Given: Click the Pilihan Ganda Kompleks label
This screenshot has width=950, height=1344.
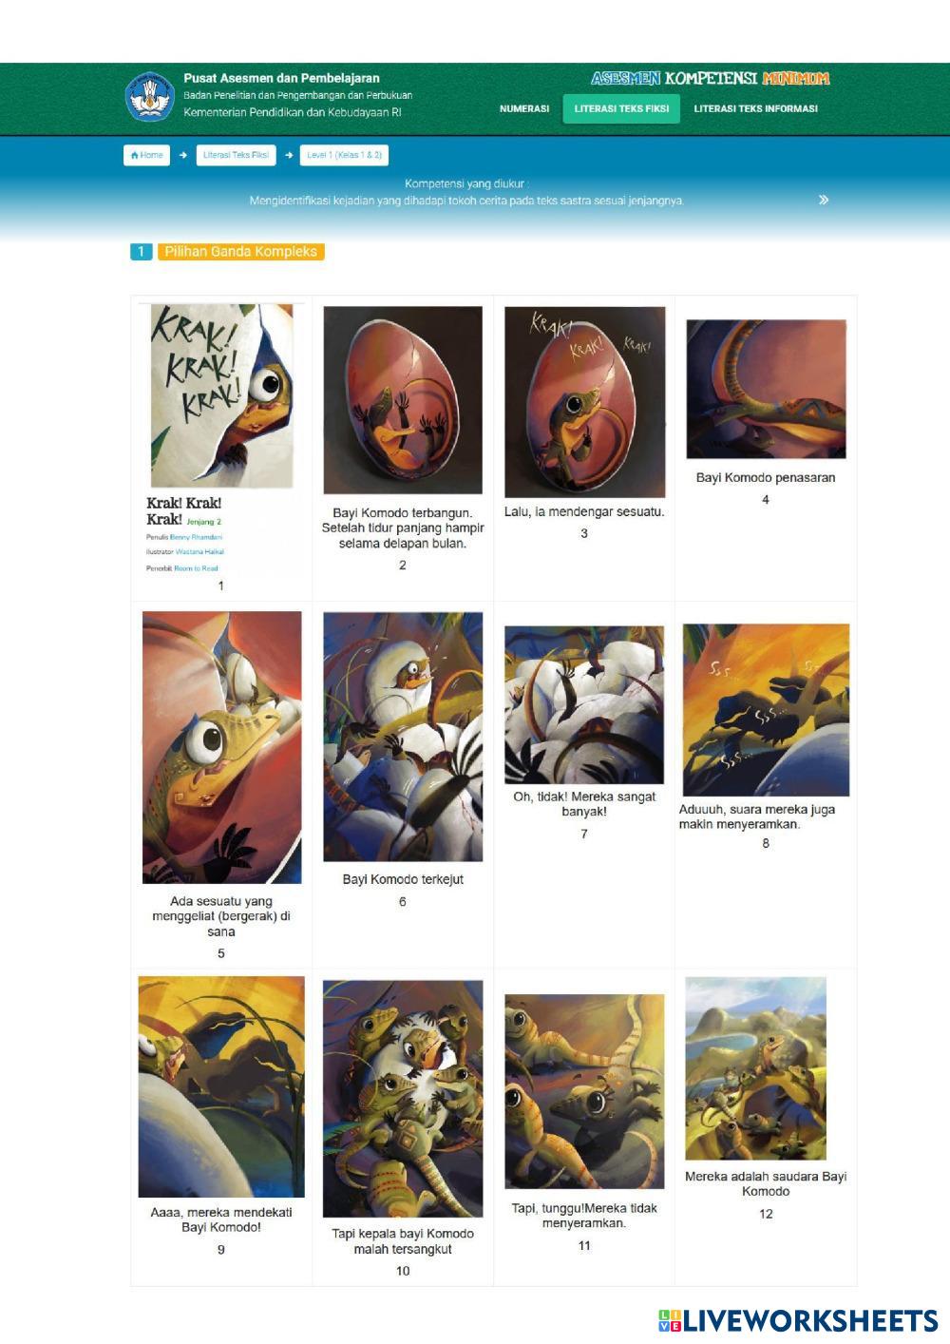Looking at the screenshot, I should coord(241,252).
